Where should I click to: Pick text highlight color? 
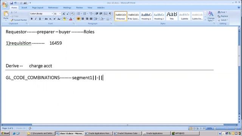[65, 19]
